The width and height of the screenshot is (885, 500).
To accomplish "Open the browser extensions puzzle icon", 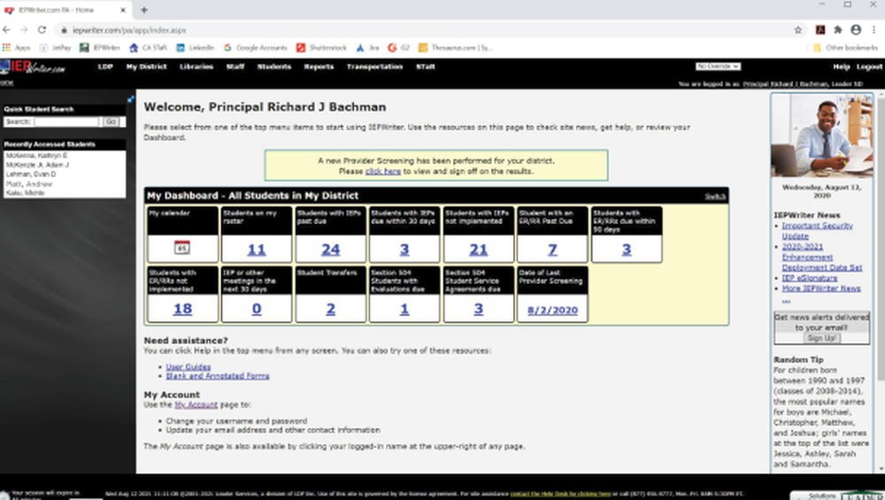I will pos(838,30).
